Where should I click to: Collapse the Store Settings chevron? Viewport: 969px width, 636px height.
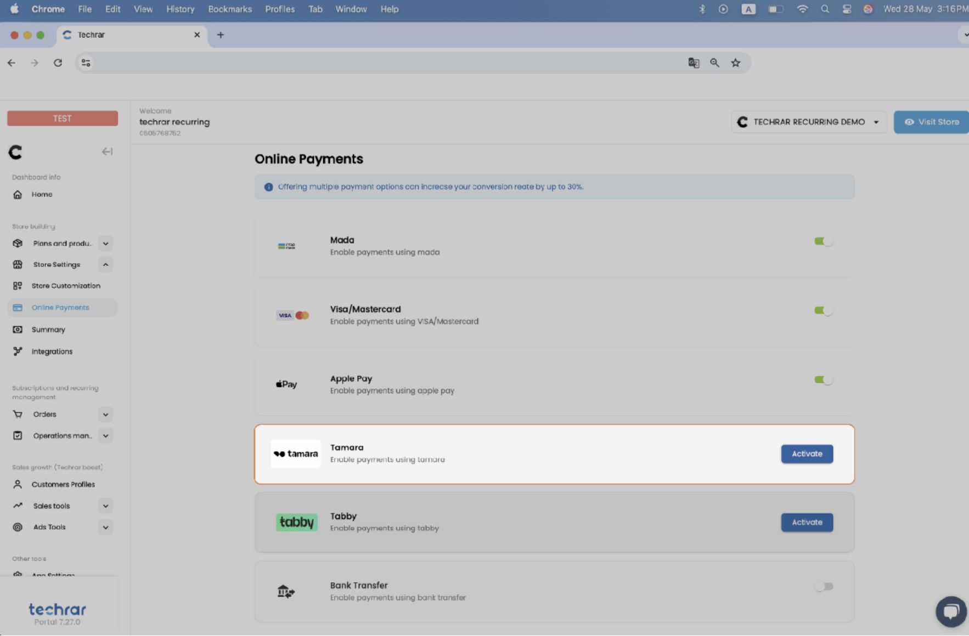point(106,265)
